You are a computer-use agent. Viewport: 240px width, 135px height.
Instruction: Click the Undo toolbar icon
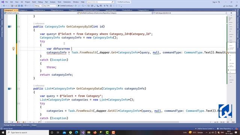[25, 6]
